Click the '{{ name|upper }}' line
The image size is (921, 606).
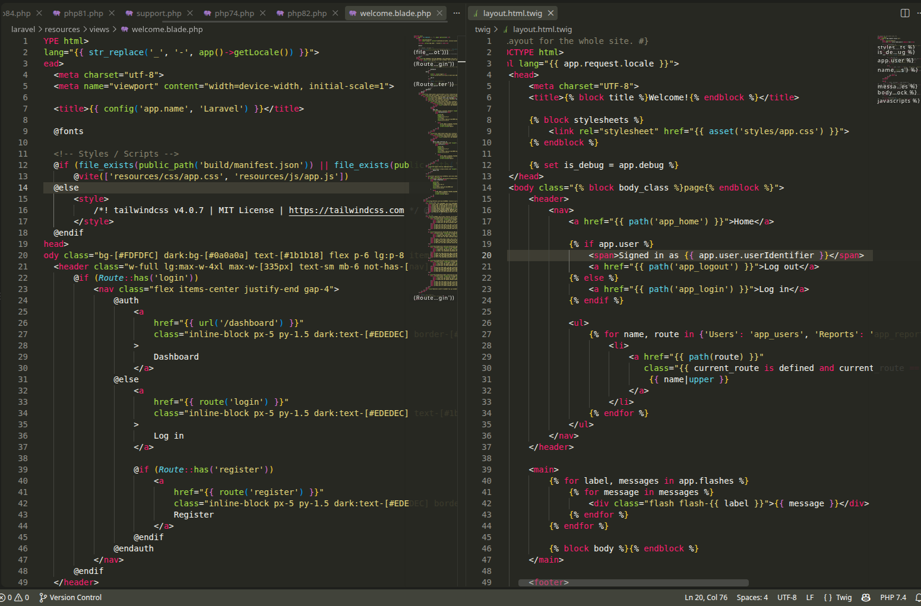pos(689,379)
